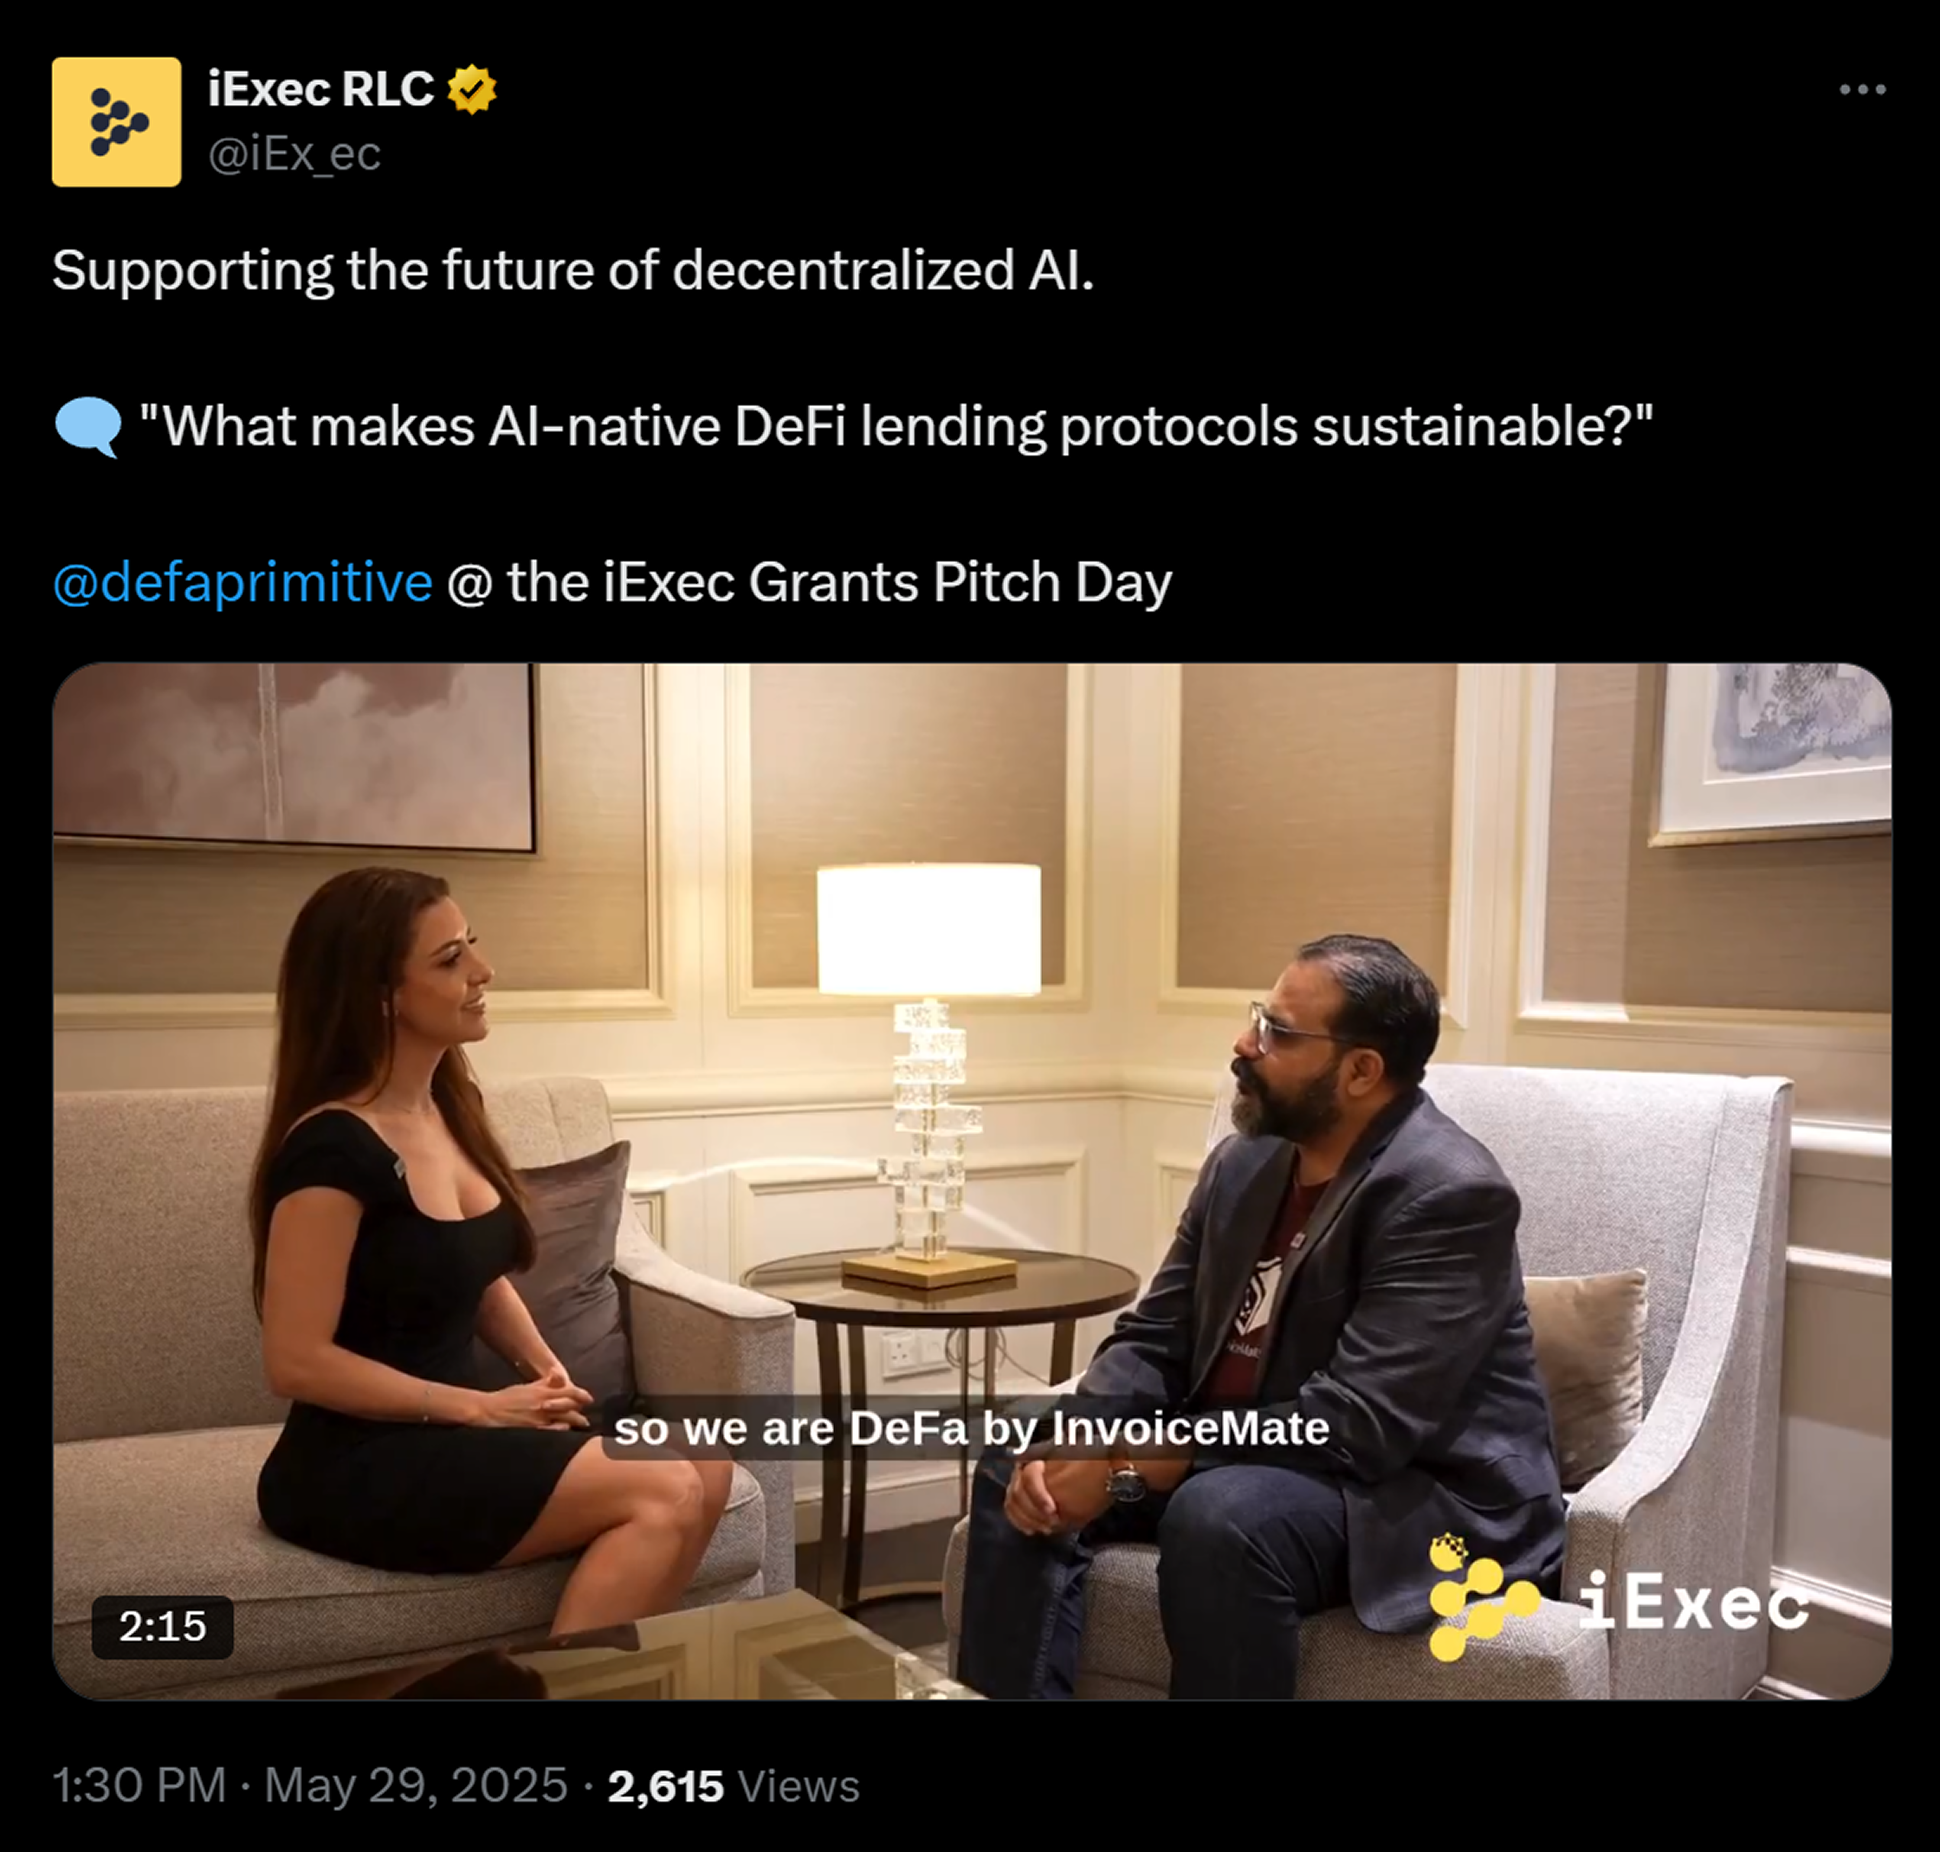
Task: Open the three-dot more options menu
Action: [x=1862, y=90]
